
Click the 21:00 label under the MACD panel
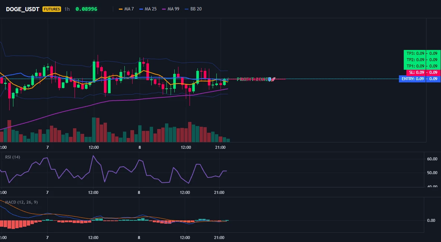[x=219, y=238]
